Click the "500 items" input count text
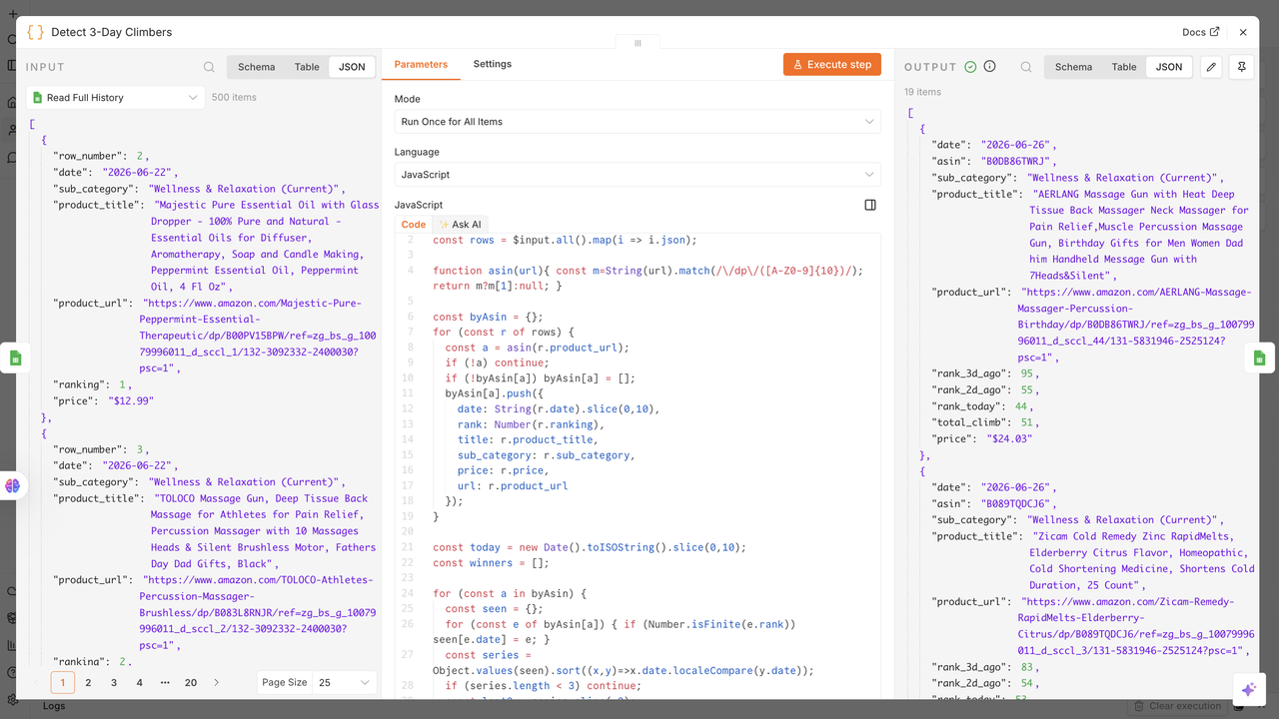The image size is (1279, 719). point(234,98)
